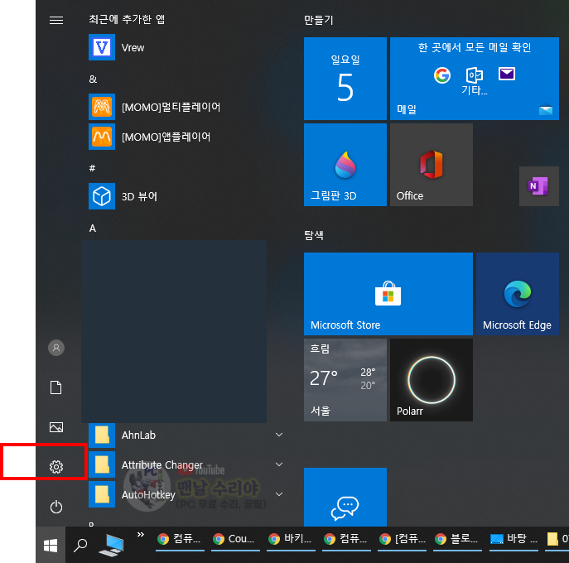Click the 탐색 tile group title
This screenshot has height=563, width=569.
point(314,235)
